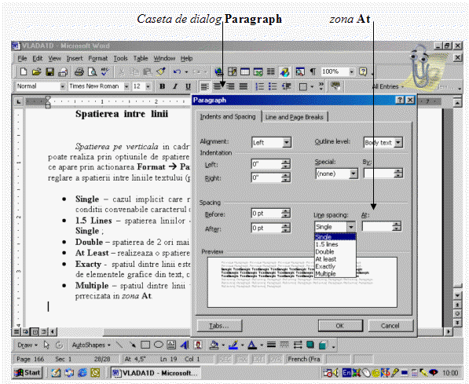The height and width of the screenshot is (384, 469).
Task: Toggle Tables and Borders toolbar
Action: pyautogui.click(x=233, y=71)
